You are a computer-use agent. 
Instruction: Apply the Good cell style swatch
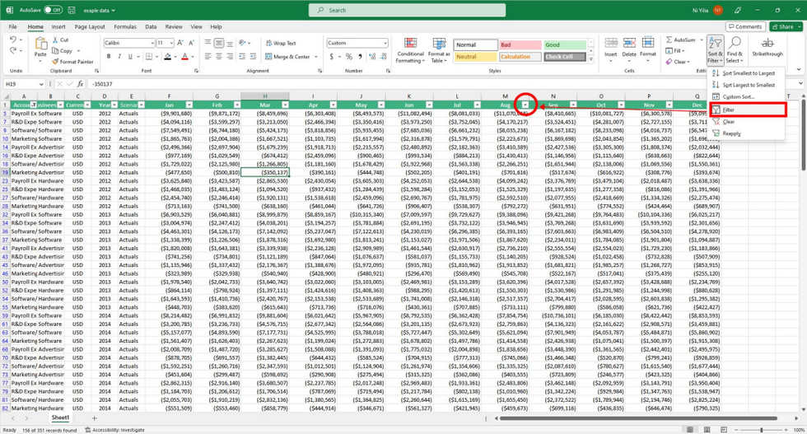565,44
